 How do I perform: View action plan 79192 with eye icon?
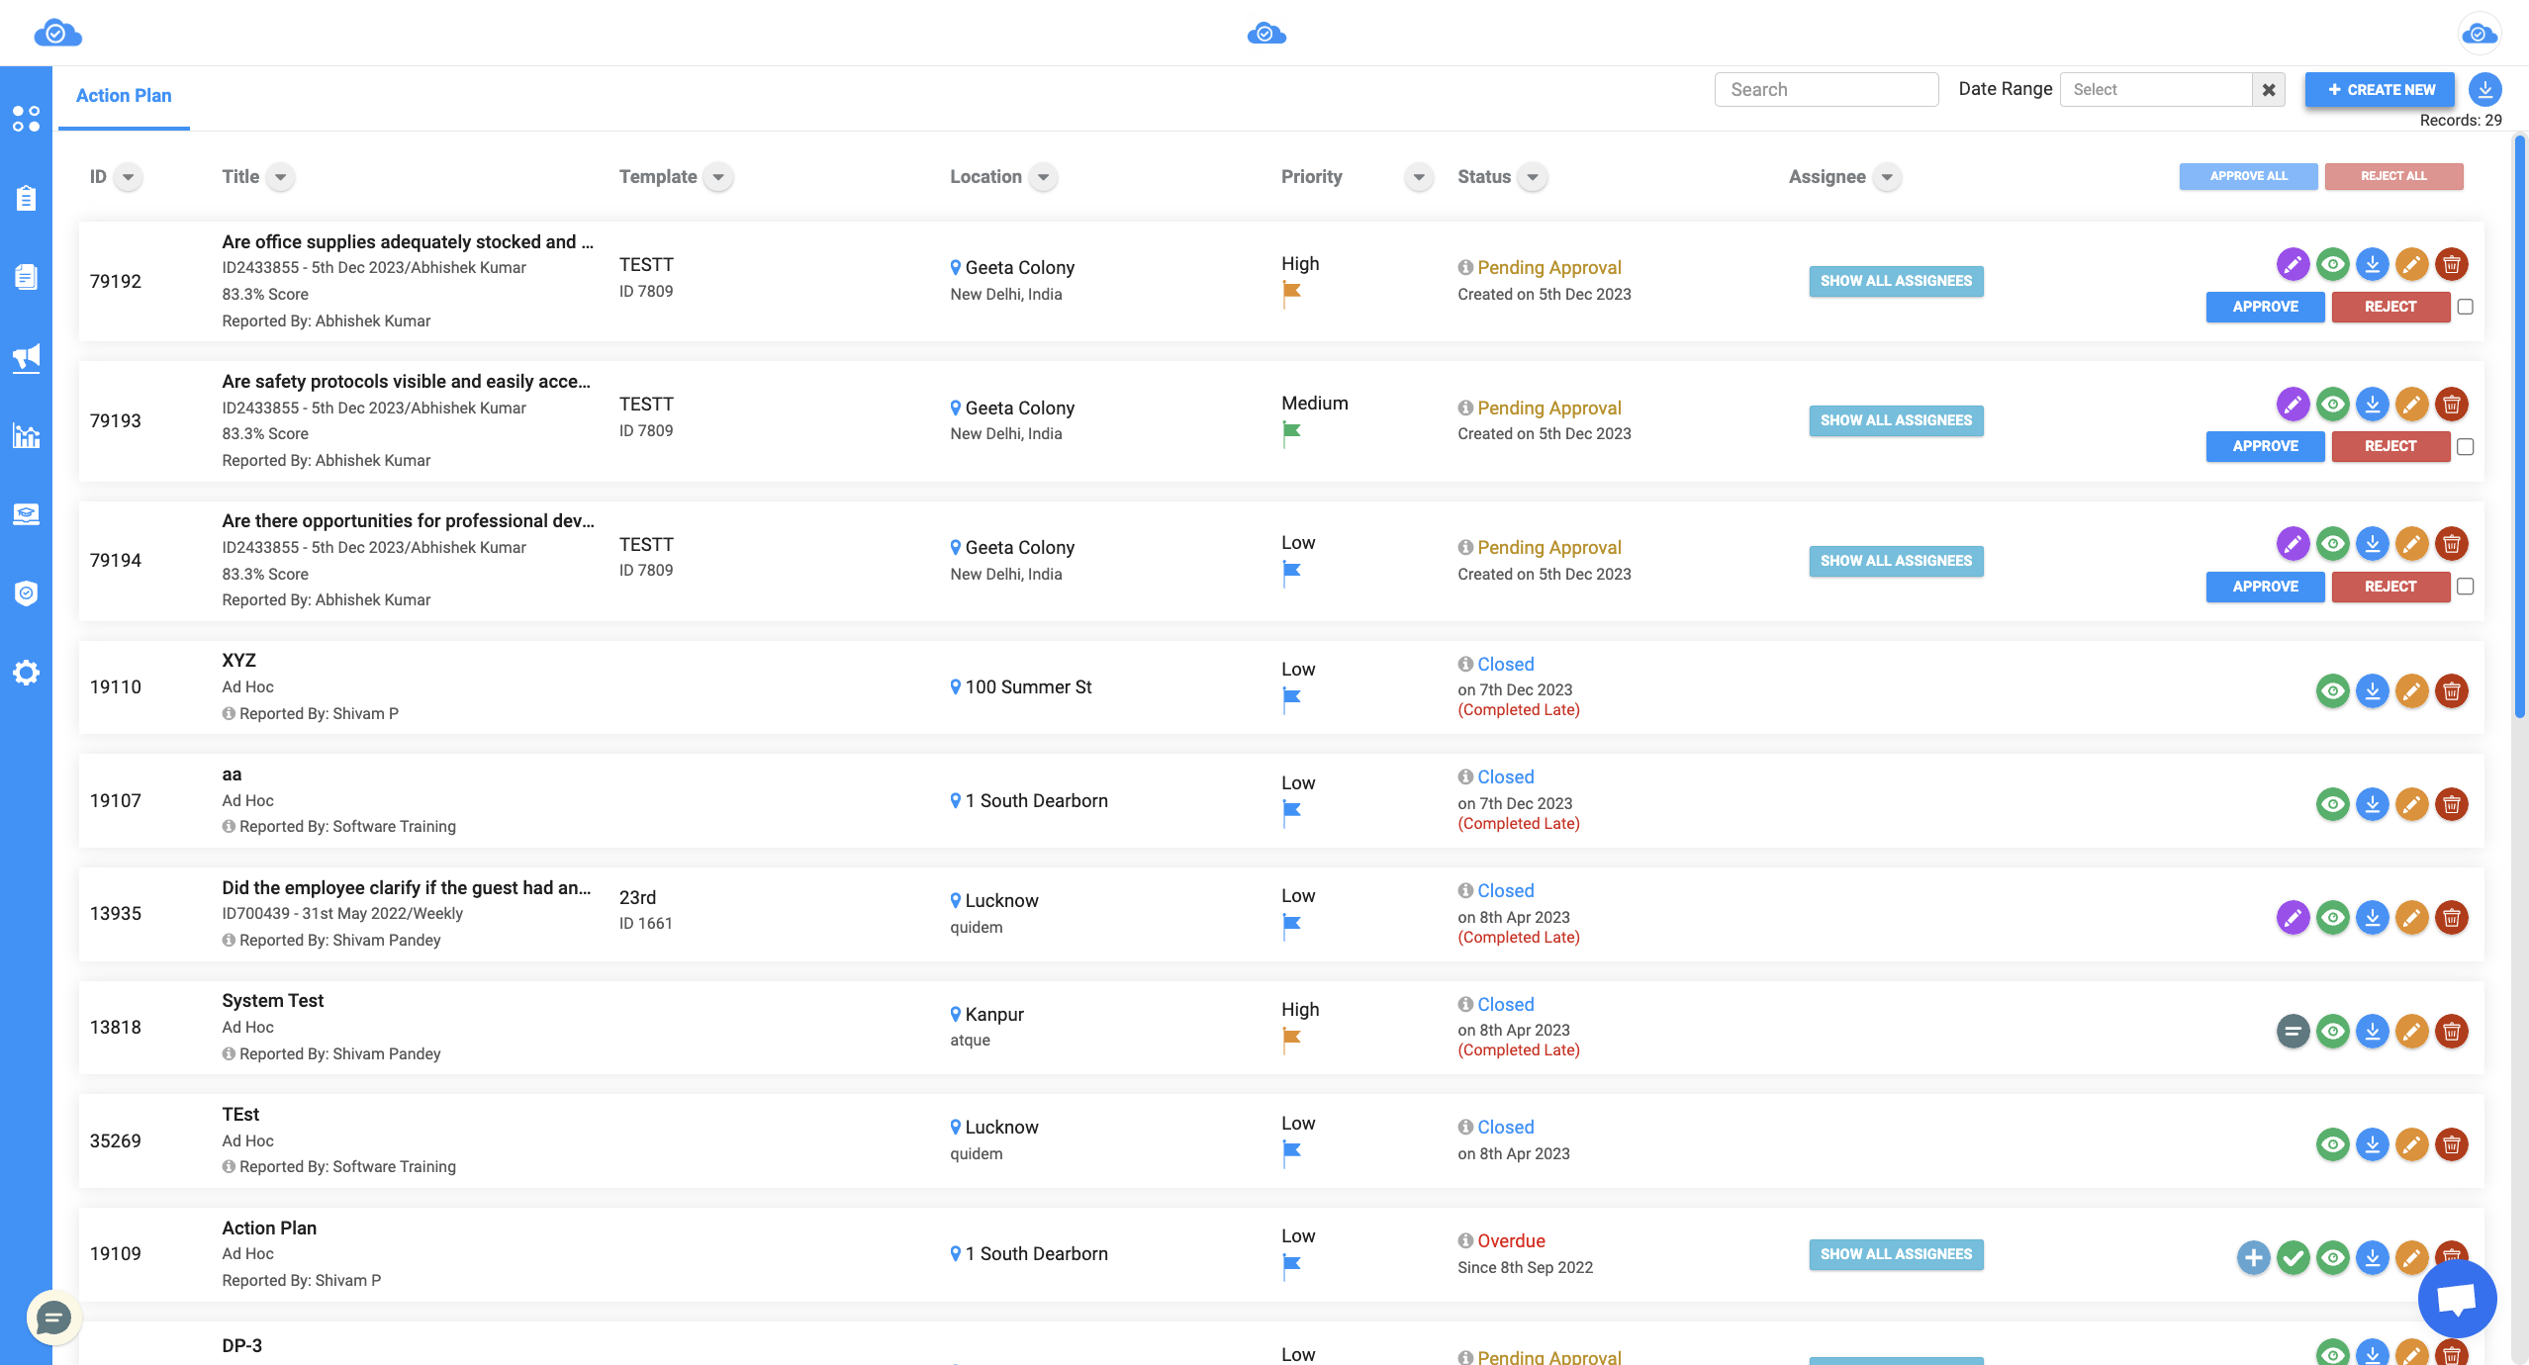pos(2332,264)
